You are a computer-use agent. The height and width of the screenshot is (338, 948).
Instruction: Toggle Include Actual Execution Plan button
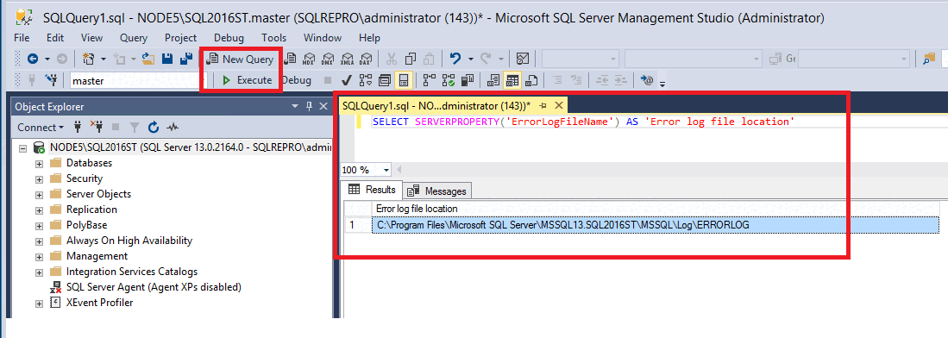click(x=430, y=80)
